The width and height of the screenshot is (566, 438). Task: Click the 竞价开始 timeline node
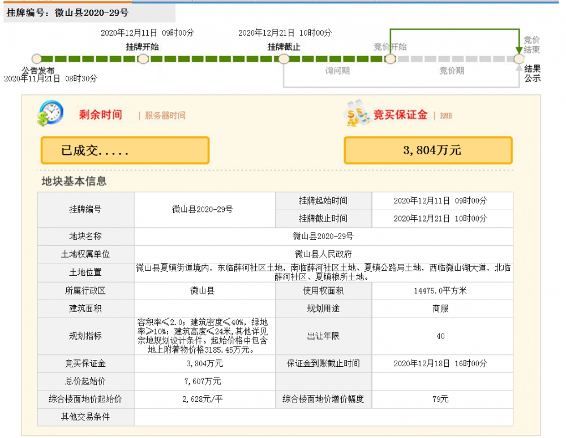(390, 59)
